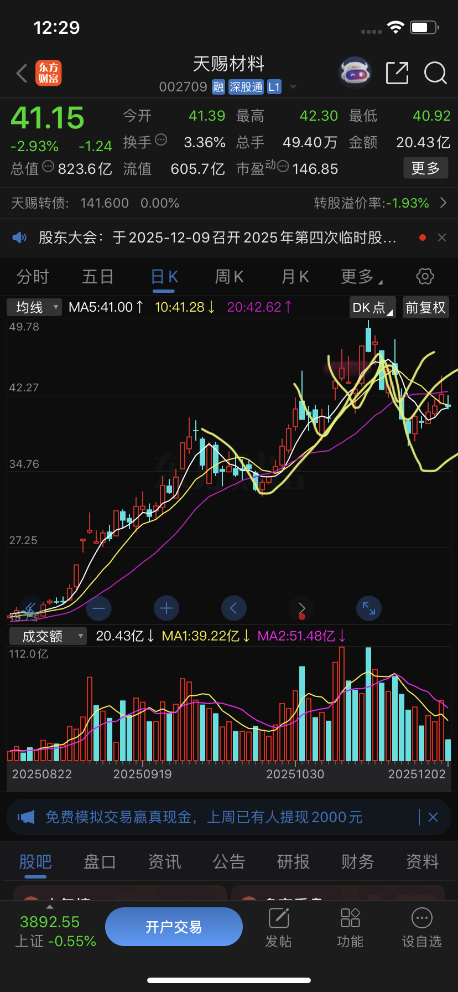Tap the back arrow icon

pos(22,73)
